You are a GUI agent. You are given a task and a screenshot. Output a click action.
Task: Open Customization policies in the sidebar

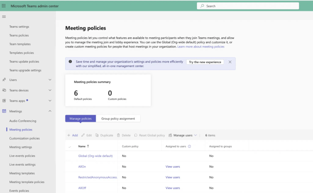(24, 138)
